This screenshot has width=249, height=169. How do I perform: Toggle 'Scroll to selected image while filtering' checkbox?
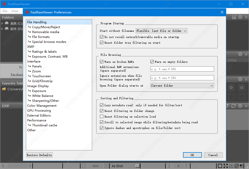click(x=102, y=122)
